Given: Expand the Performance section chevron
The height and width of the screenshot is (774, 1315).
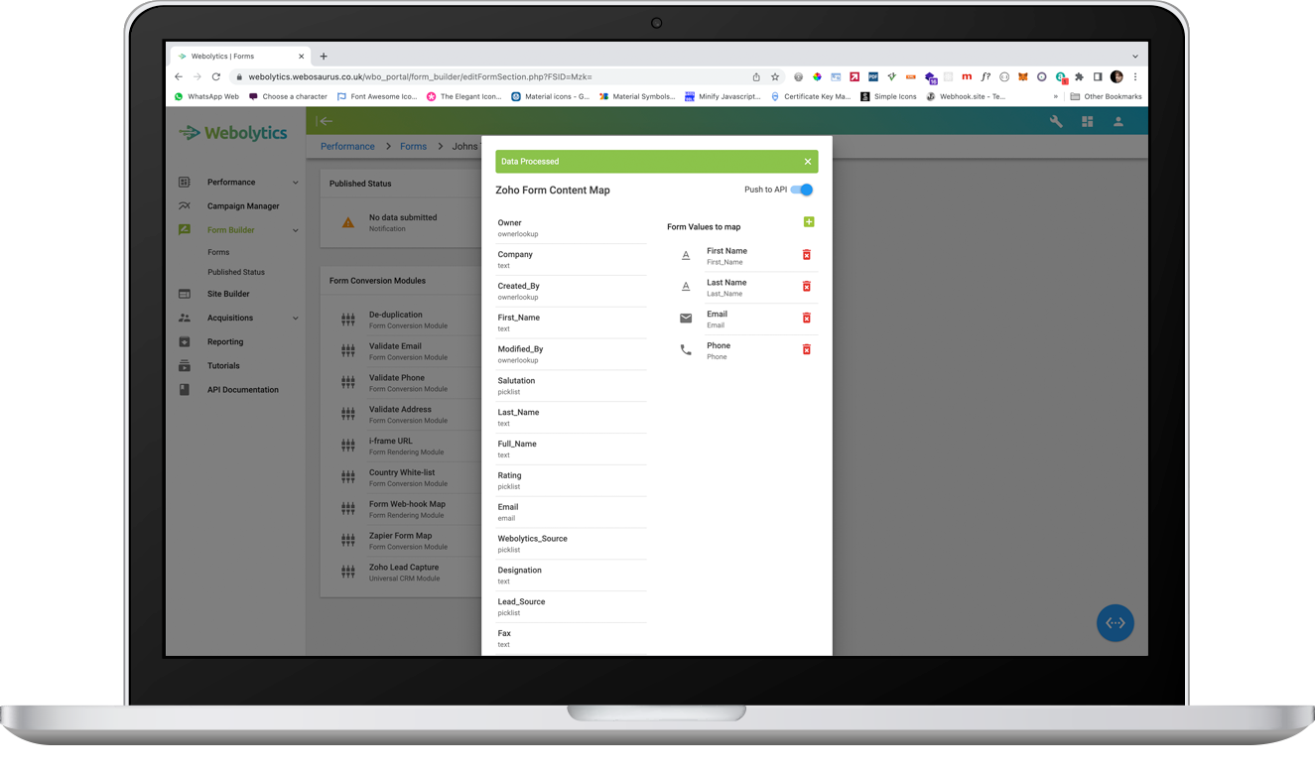Looking at the screenshot, I should 295,182.
